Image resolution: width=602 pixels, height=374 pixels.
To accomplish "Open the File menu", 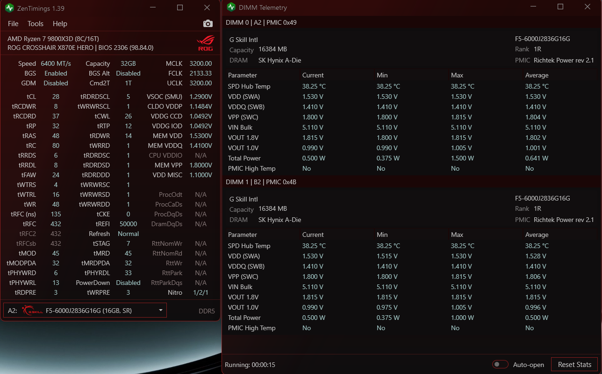I will click(13, 24).
